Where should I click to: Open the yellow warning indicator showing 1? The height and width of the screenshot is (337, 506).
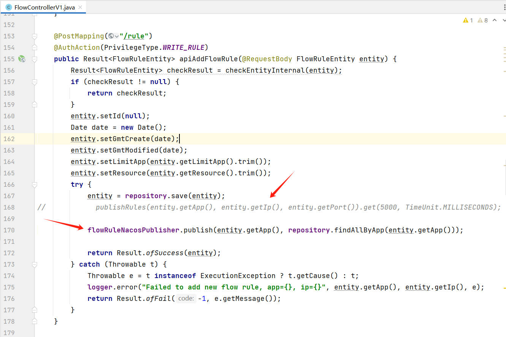[x=468, y=21]
